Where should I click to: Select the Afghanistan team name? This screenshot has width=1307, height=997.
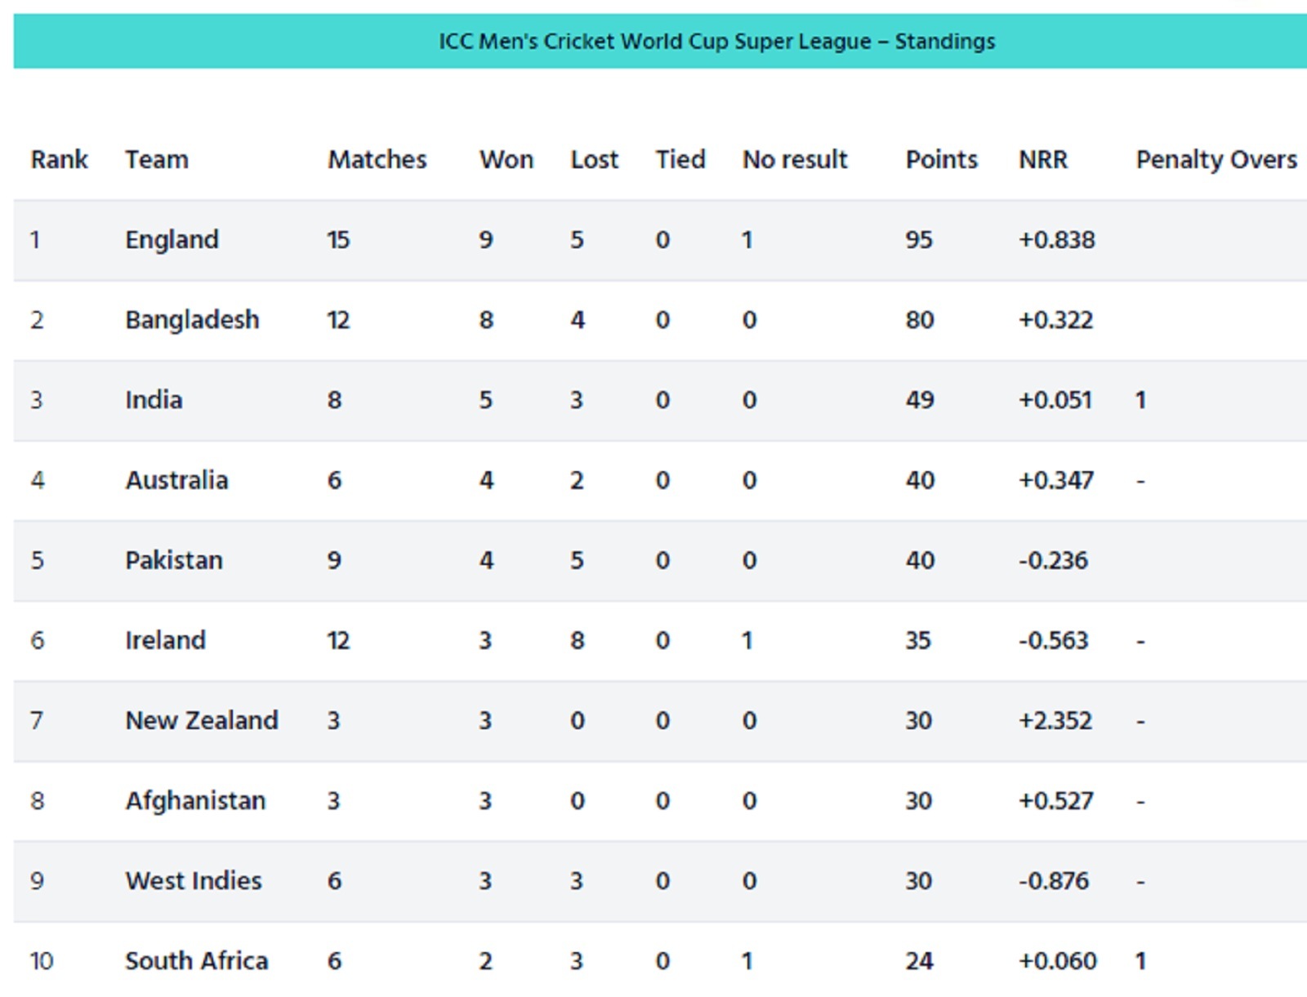(x=195, y=801)
